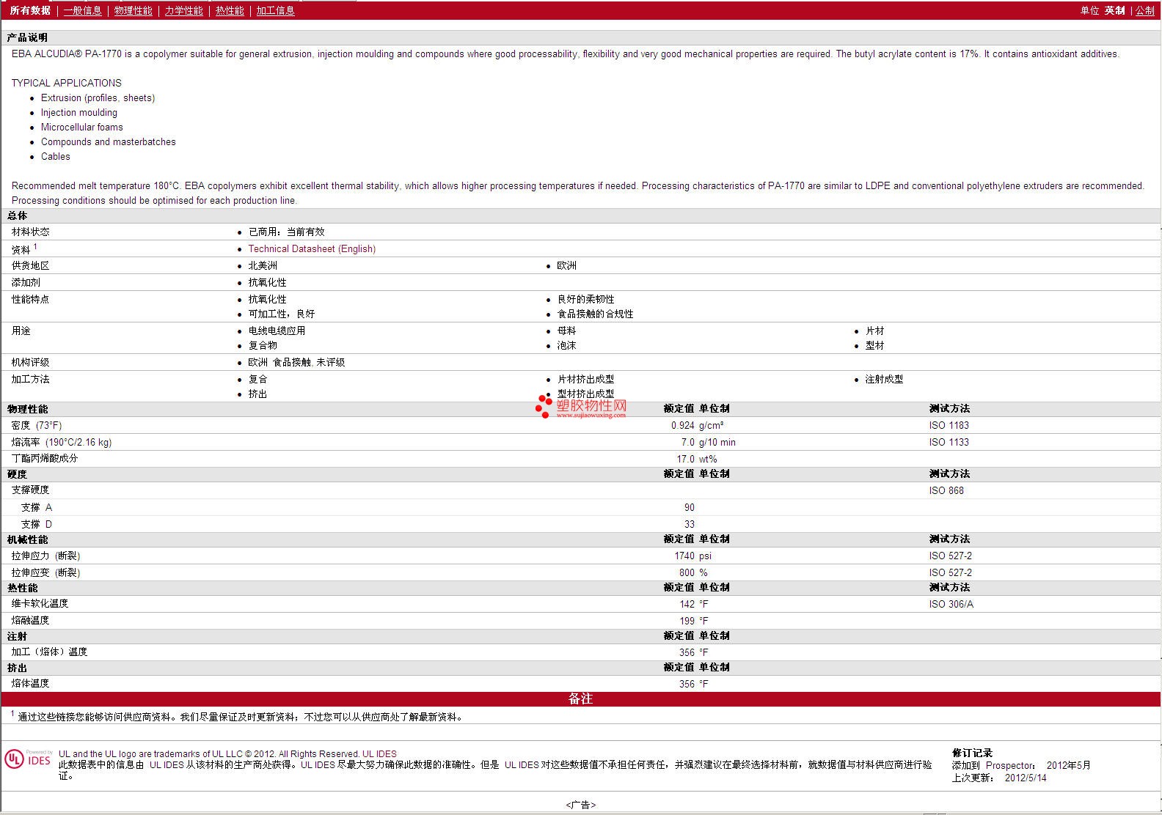Click the 产品说明 section heading
The image size is (1162, 815).
[27, 37]
